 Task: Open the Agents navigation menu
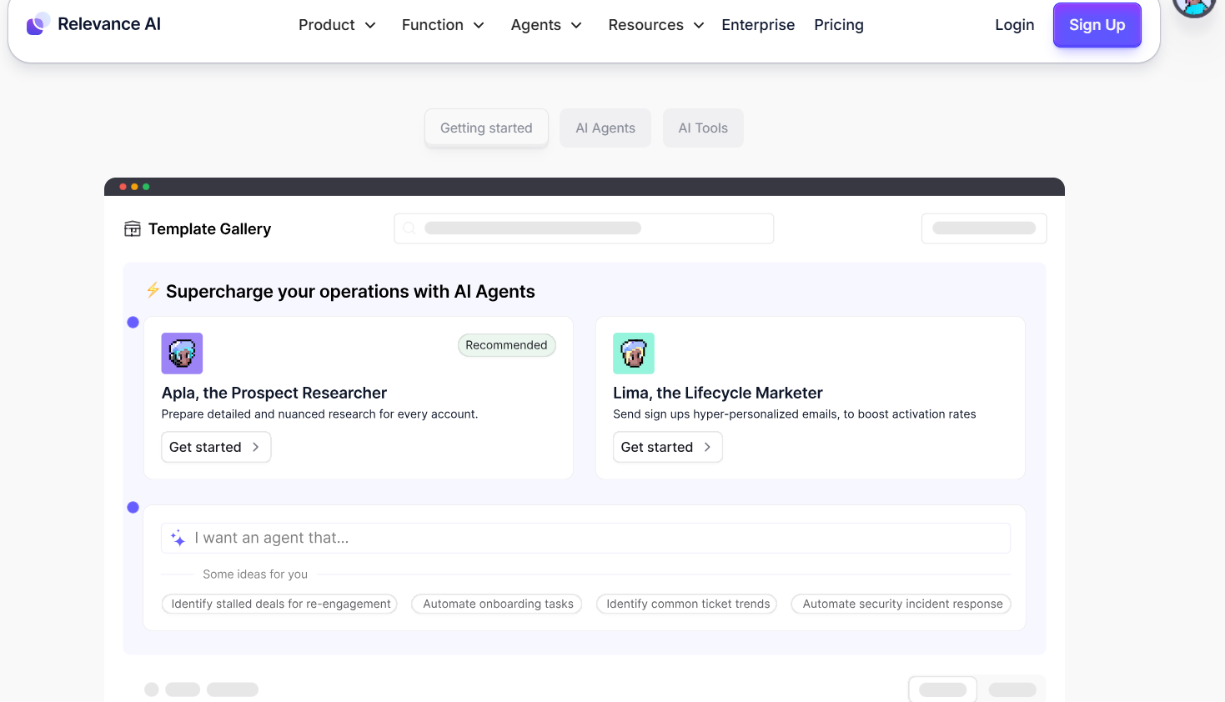click(546, 25)
